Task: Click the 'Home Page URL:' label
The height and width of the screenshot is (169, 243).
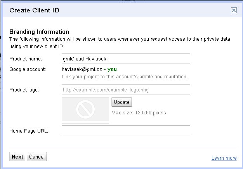Action: [x=28, y=131]
